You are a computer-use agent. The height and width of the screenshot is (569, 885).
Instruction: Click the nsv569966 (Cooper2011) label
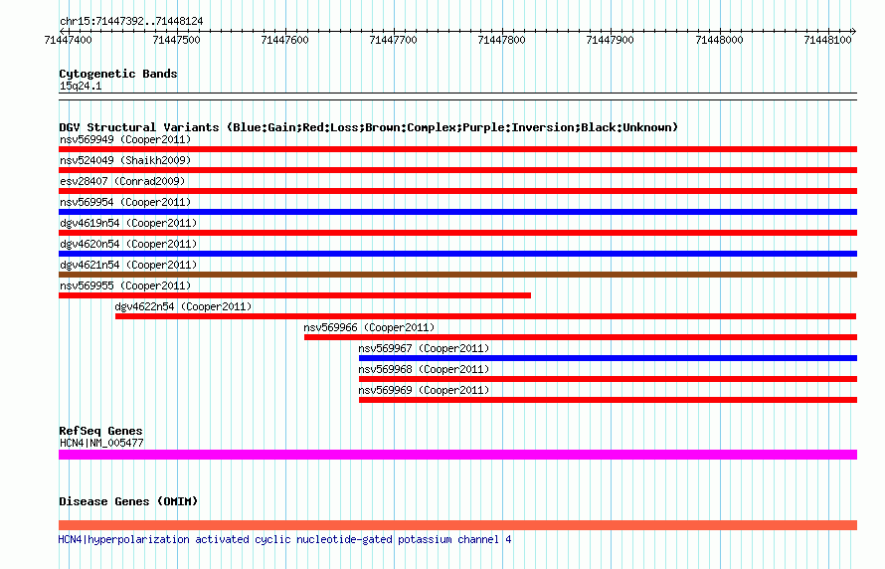coord(369,327)
